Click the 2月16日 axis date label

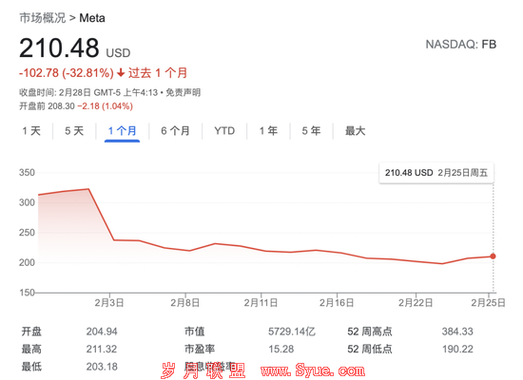click(x=337, y=303)
